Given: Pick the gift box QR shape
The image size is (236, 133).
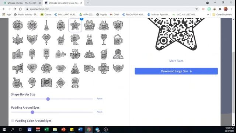Looking at the screenshot, I should [89, 25].
